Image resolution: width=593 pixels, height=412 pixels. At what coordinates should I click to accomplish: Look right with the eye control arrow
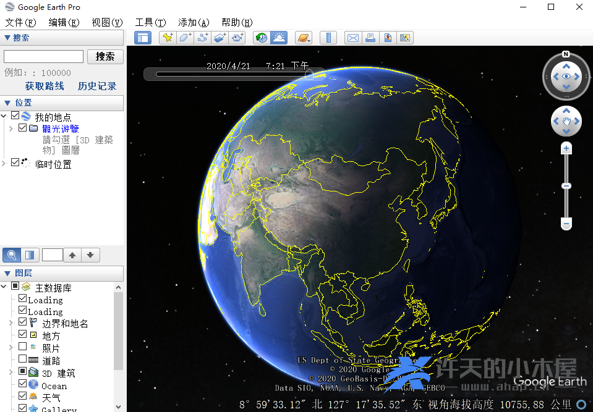(577, 77)
